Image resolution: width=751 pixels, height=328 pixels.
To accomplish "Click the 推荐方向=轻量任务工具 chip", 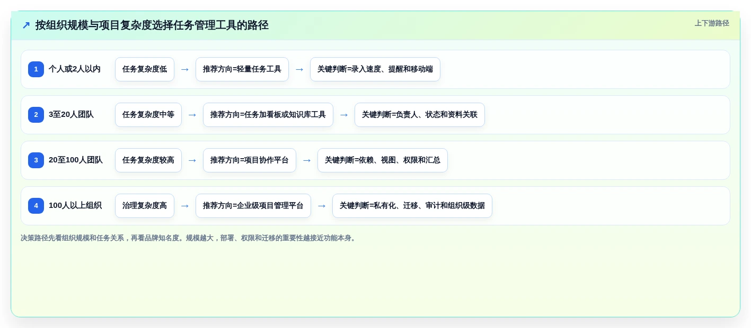I will pyautogui.click(x=242, y=69).
